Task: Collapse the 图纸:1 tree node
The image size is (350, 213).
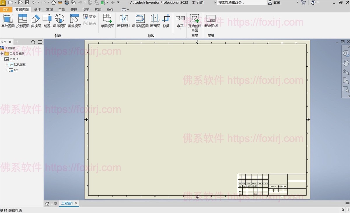Action: tap(2, 59)
